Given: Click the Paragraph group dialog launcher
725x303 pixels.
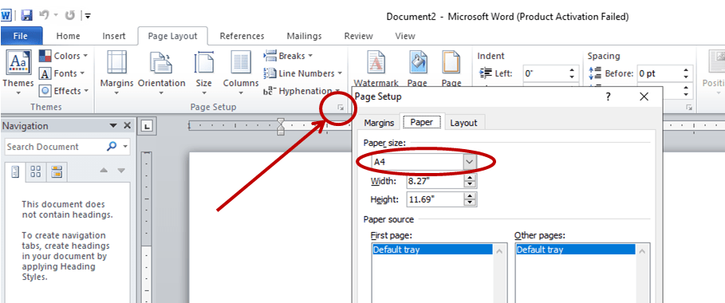Looking at the screenshot, I should (x=689, y=108).
